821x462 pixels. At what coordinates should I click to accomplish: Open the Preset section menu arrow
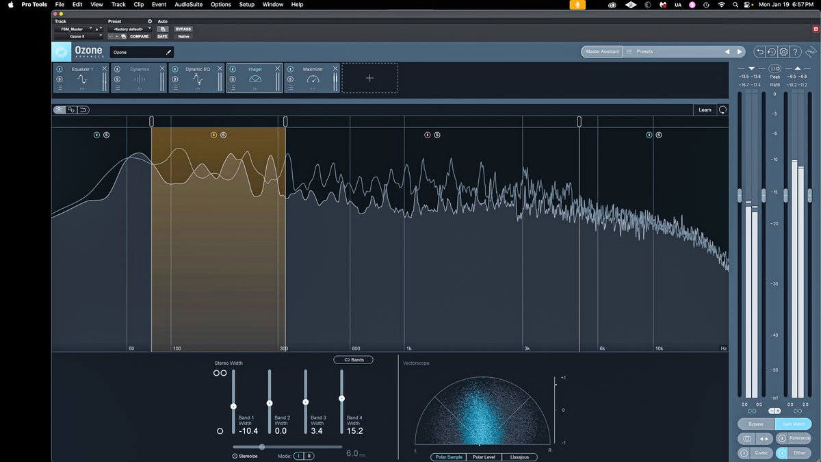pyautogui.click(x=150, y=21)
